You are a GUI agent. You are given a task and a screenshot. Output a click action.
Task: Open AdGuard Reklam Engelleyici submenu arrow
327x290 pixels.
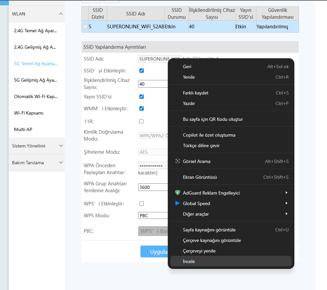point(286,193)
